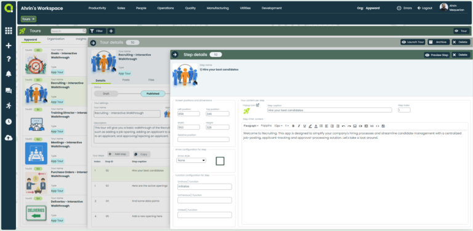The image size is (473, 231).
Task: Toggle italic formatting in the HTML editor
Action: click(x=299, y=126)
